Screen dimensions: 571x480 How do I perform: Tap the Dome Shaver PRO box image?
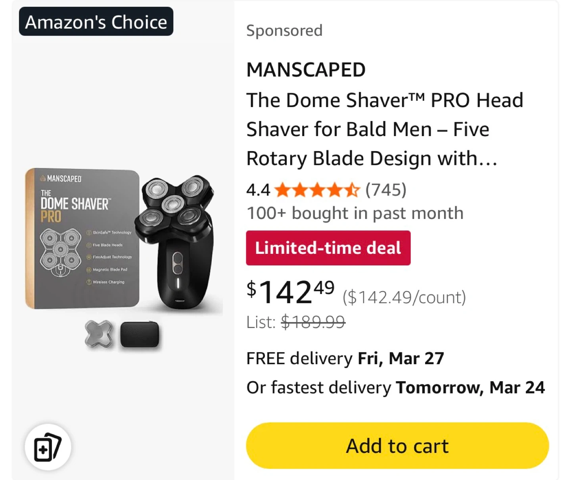tap(82, 238)
